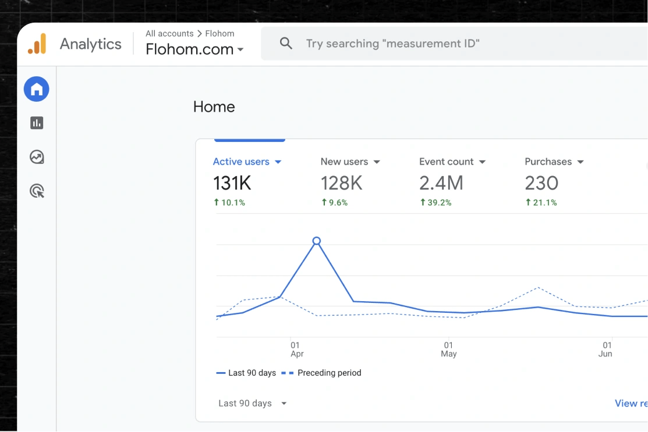The height and width of the screenshot is (432, 648).
Task: Click the 01 Jun axis label
Action: point(605,349)
